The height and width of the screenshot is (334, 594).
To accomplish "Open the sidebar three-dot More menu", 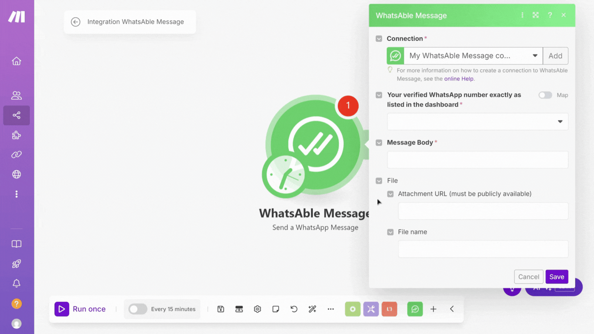I will click(x=16, y=194).
